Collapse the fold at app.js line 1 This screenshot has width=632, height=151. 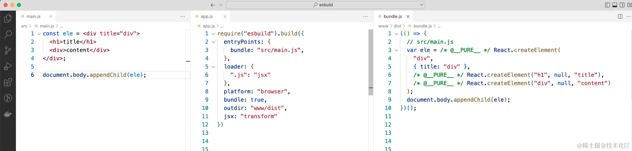coord(213,34)
